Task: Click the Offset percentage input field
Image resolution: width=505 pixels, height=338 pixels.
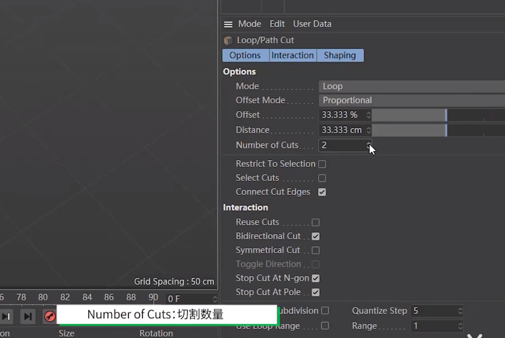Action: pos(342,115)
